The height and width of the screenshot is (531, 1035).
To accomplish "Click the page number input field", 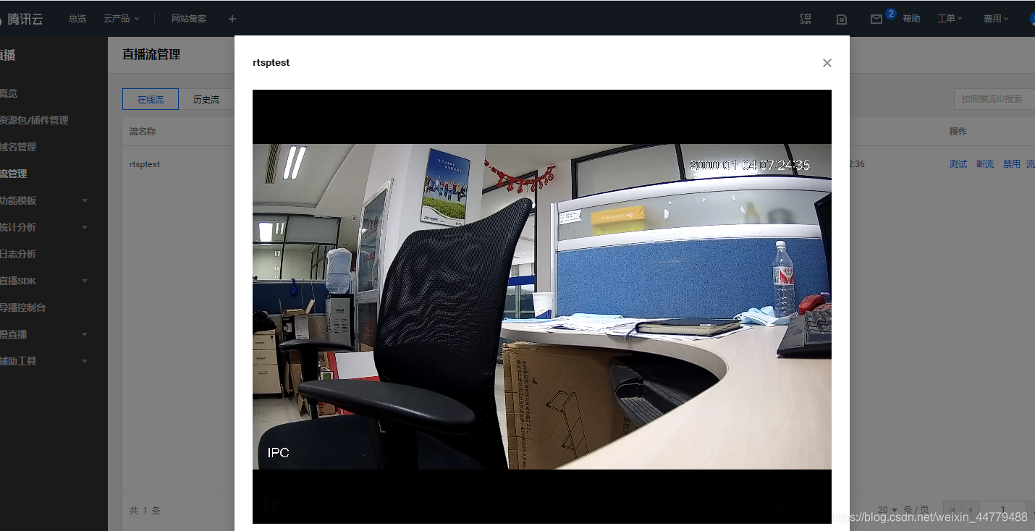I will tap(1003, 510).
